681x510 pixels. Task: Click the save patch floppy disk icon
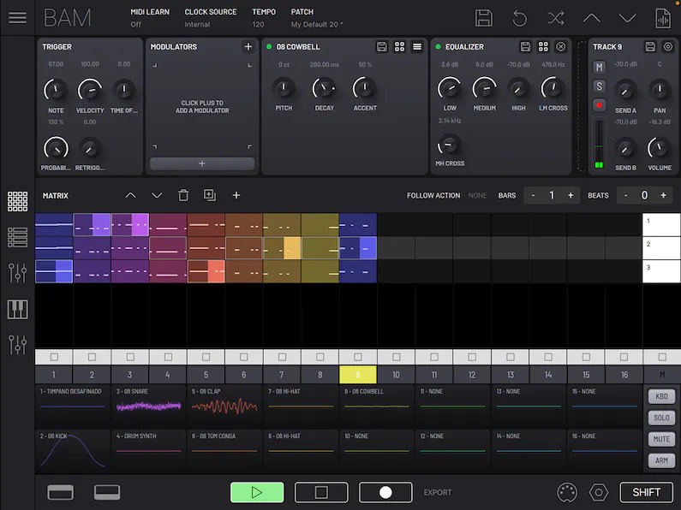tap(483, 18)
